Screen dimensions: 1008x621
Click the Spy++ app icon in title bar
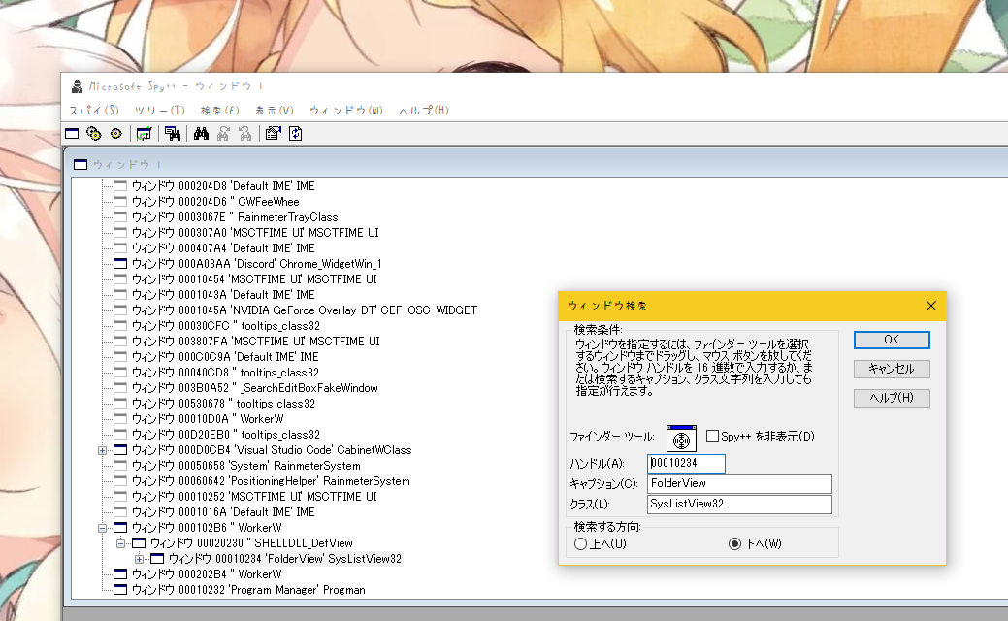[x=78, y=86]
